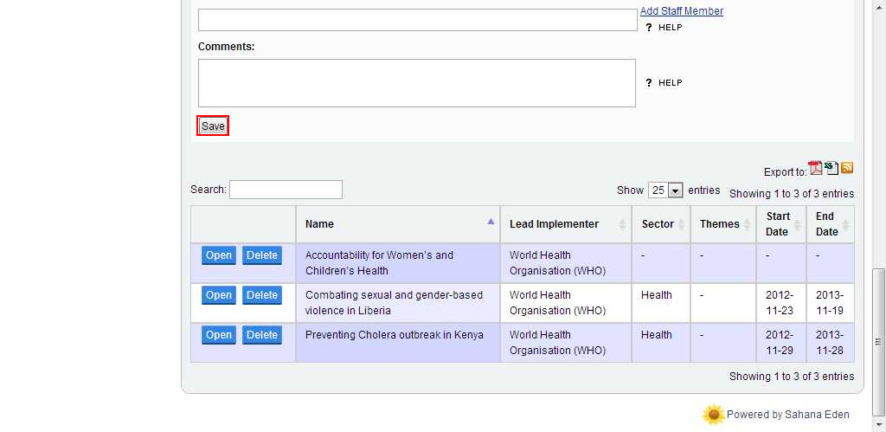Show help for the staff member field
This screenshot has height=432, width=886.
pos(664,28)
